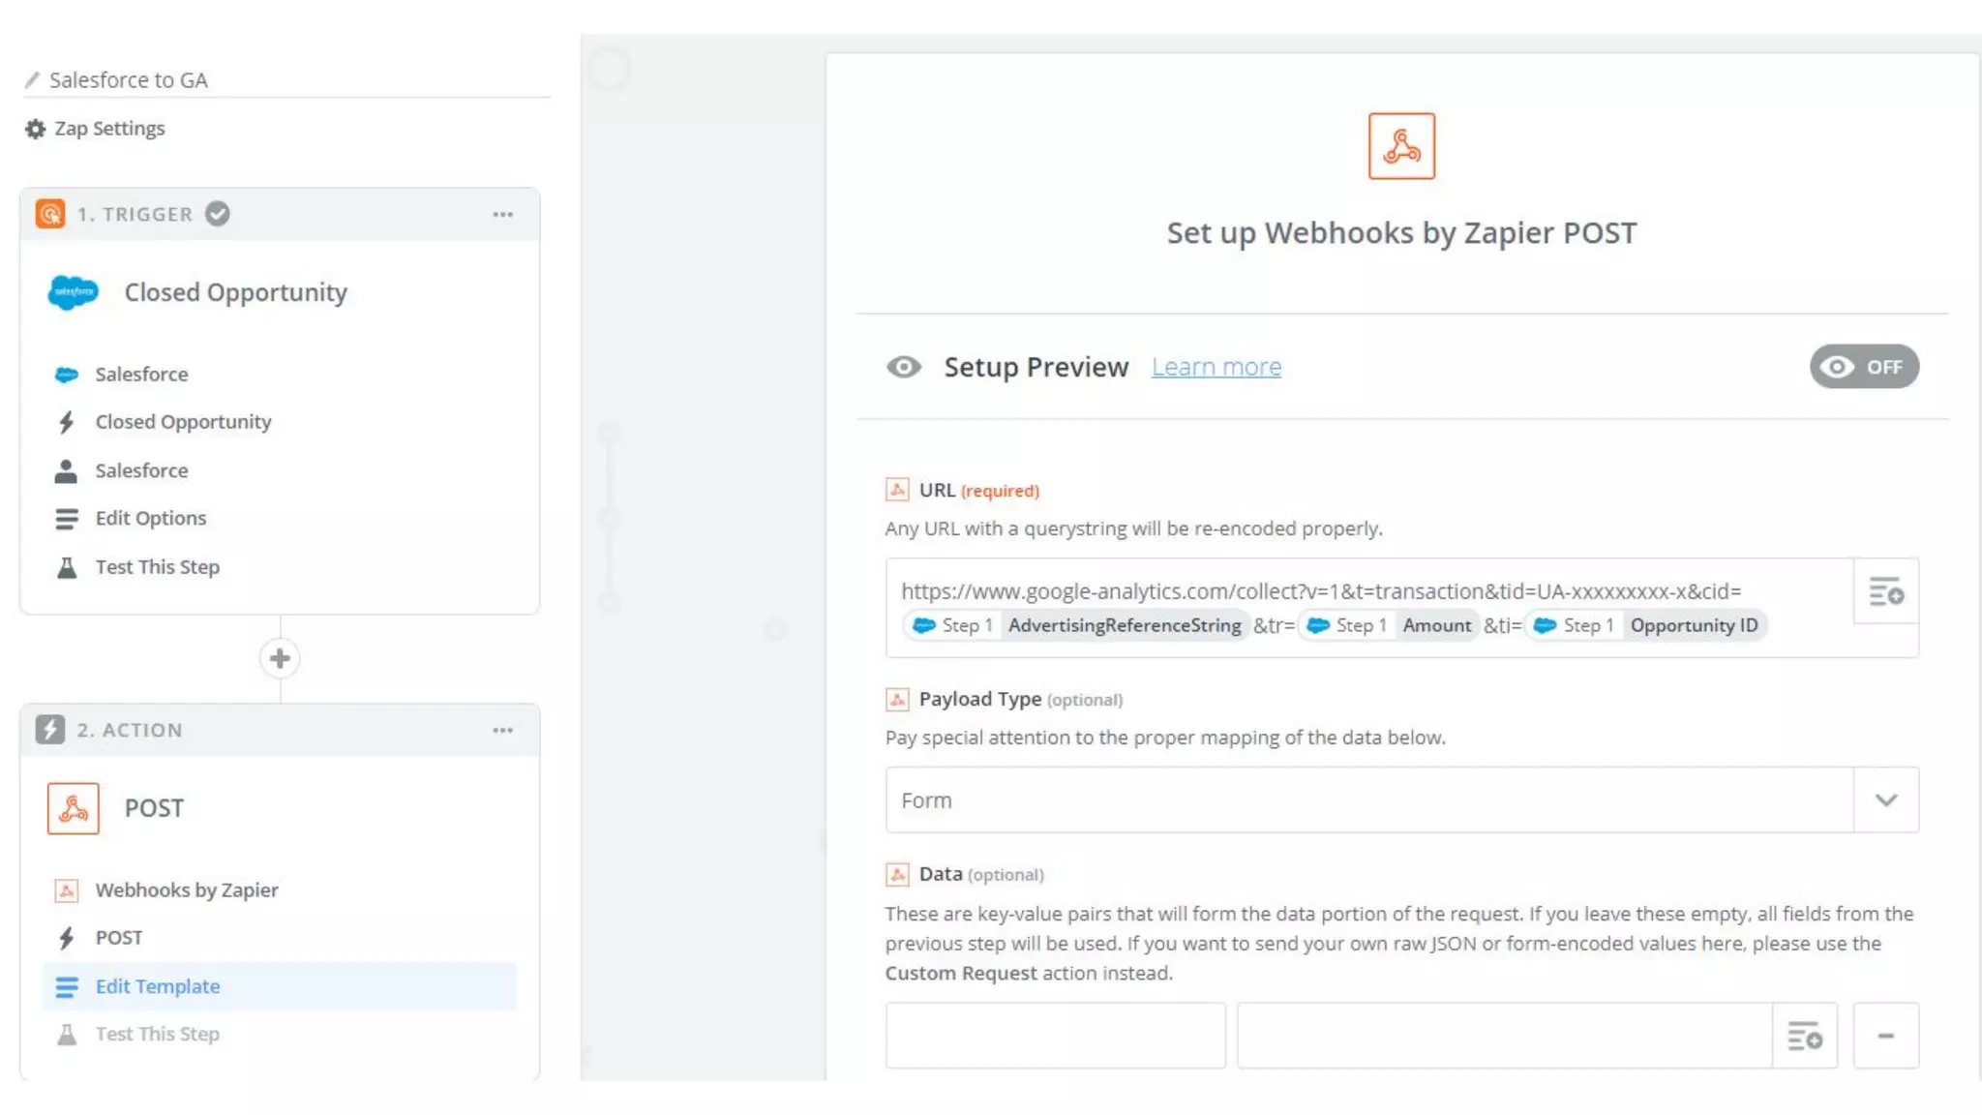Click the insert-field icon in the Data row
Image resolution: width=1982 pixels, height=1115 pixels.
(x=1804, y=1036)
